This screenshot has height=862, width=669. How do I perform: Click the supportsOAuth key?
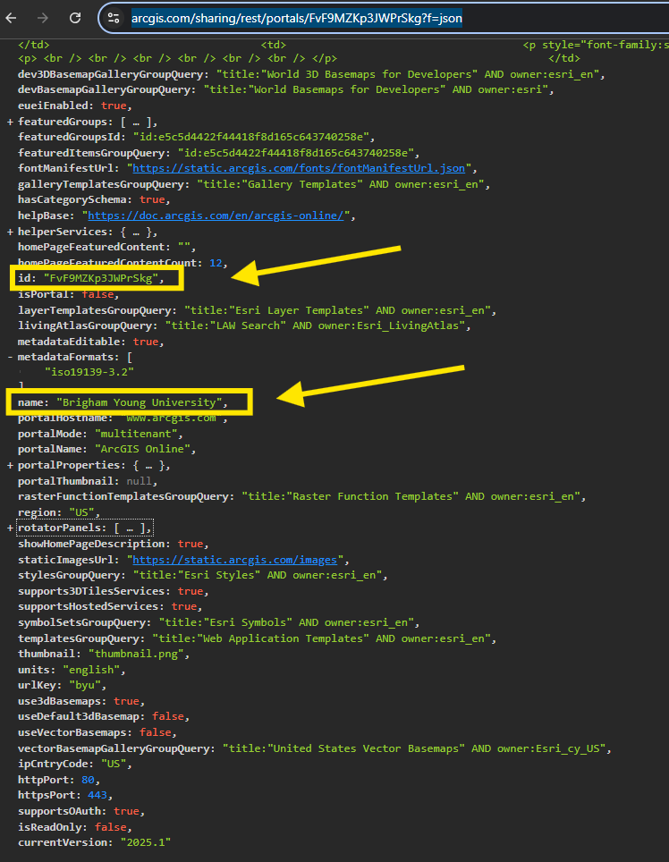pyautogui.click(x=59, y=811)
